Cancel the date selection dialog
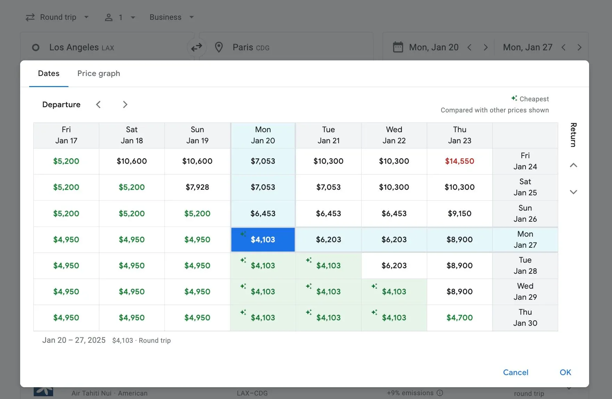This screenshot has height=399, width=612. (515, 372)
